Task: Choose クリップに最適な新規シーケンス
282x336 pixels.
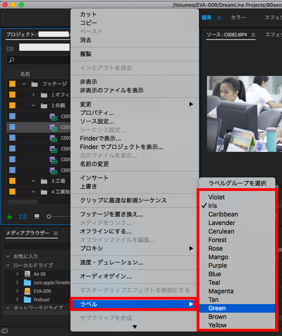Action: 135,200
